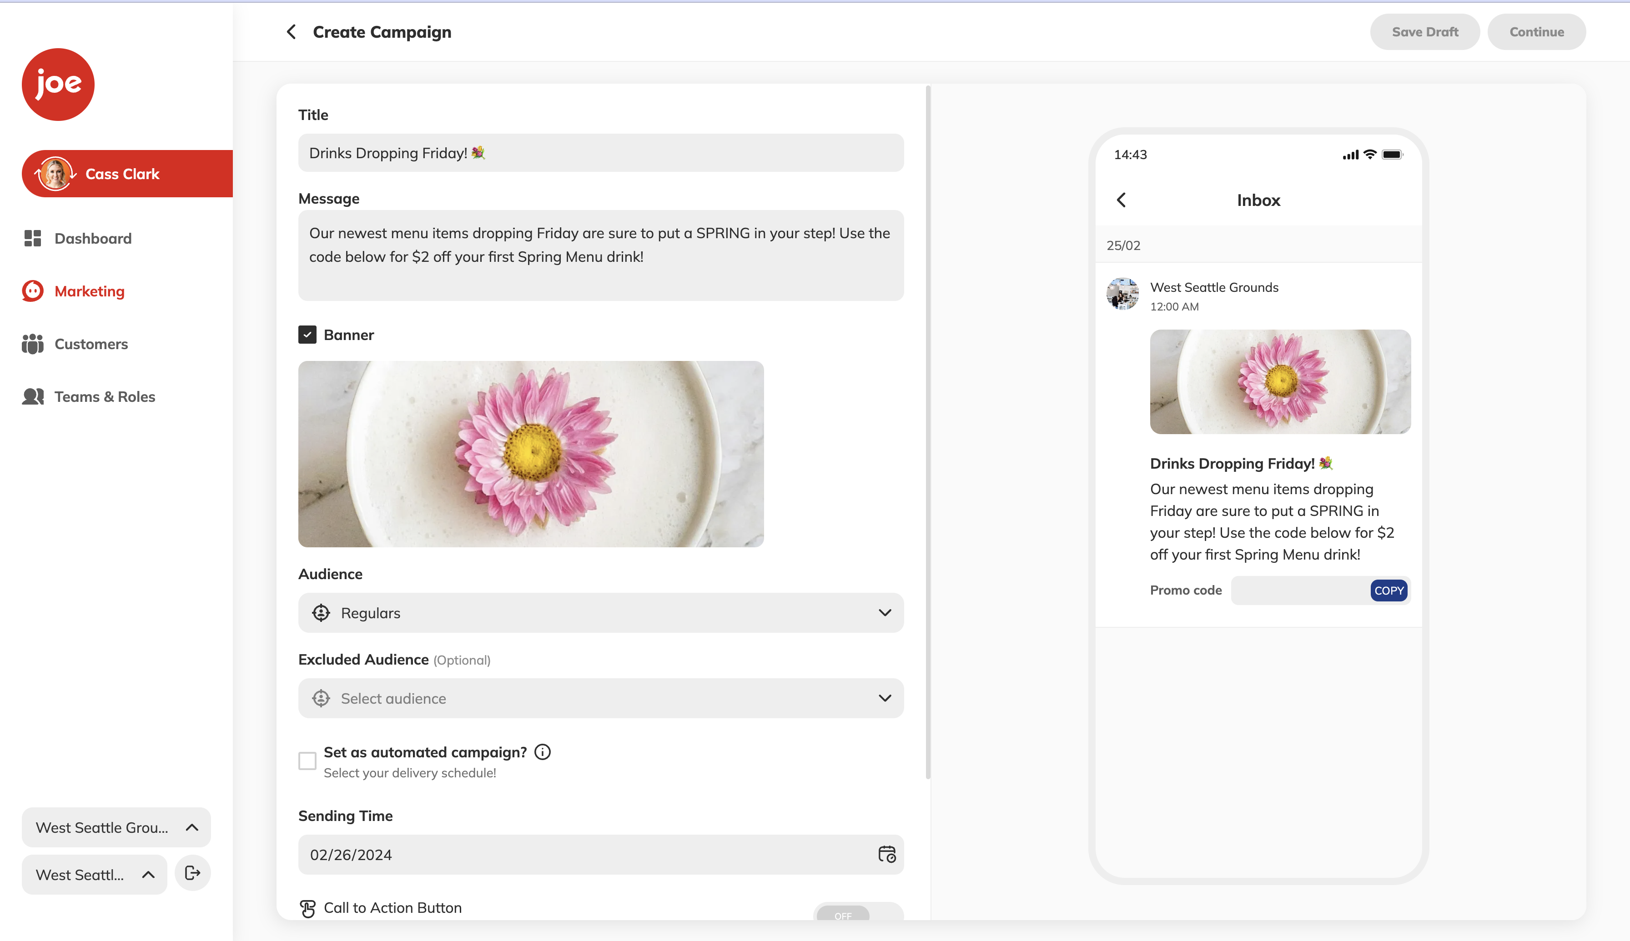Click the Regulars audience target icon
This screenshot has height=941, width=1630.
pyautogui.click(x=321, y=613)
